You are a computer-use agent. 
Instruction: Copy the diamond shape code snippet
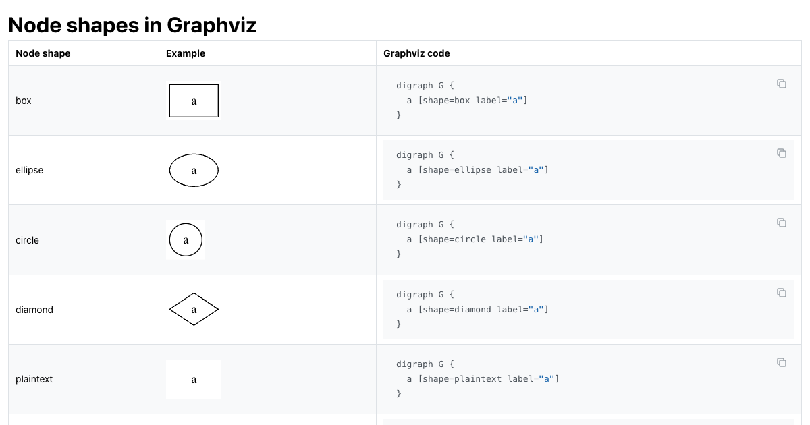point(782,293)
